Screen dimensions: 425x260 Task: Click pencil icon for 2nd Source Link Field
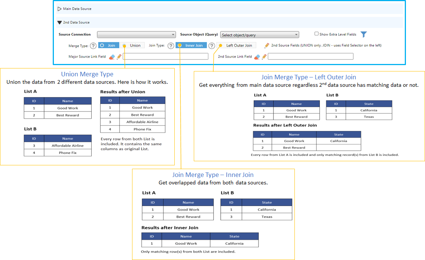[264, 57]
